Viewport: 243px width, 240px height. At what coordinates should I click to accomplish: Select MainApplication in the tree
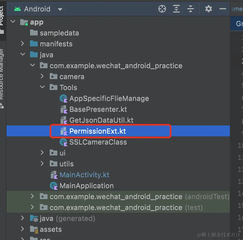87,186
